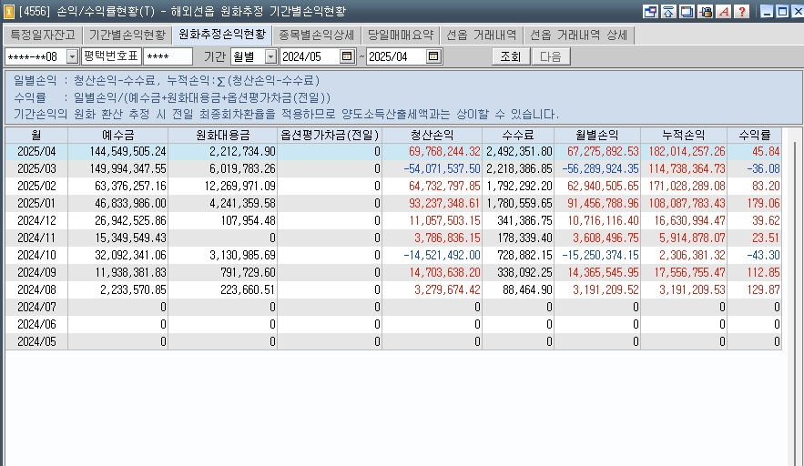Click the detach window icon in title bar
This screenshot has width=804, height=466.
pos(650,11)
